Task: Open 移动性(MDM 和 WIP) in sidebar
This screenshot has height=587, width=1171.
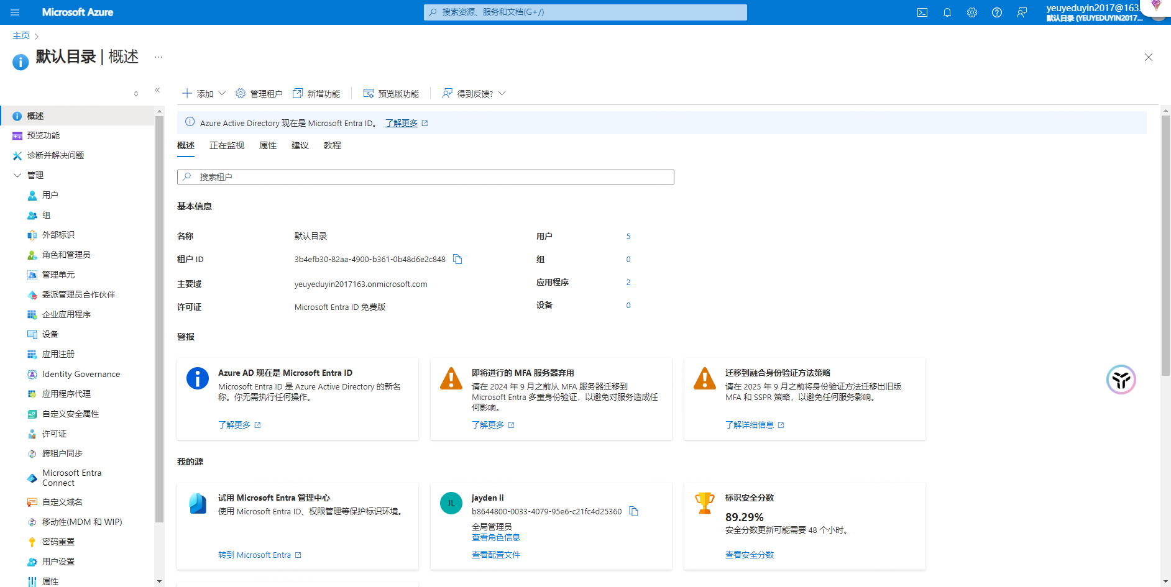Action: tap(81, 522)
